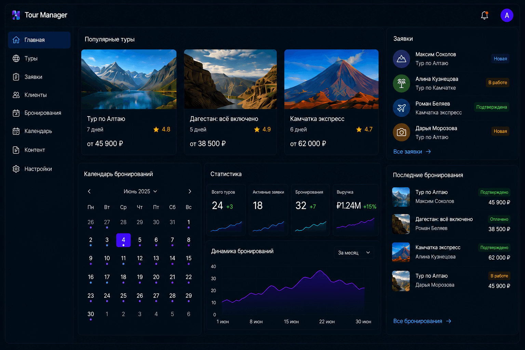Select date 15 in the calendar
525x350 pixels.
pyautogui.click(x=189, y=259)
